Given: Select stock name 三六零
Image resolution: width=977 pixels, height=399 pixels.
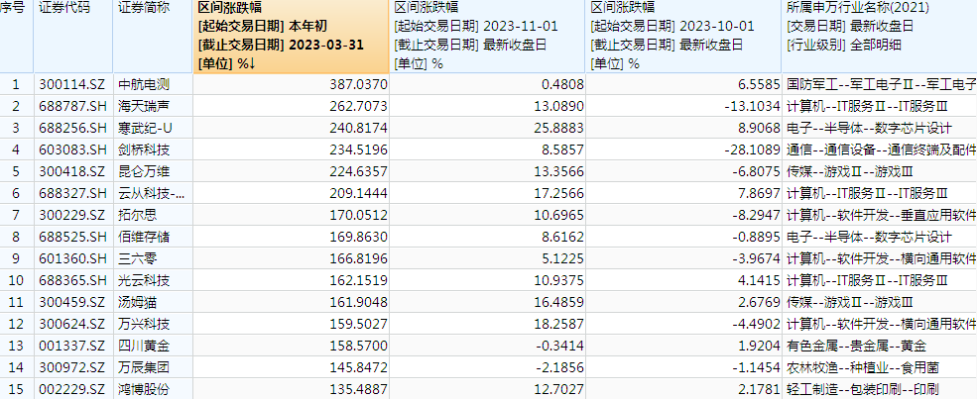Looking at the screenshot, I should (x=138, y=259).
